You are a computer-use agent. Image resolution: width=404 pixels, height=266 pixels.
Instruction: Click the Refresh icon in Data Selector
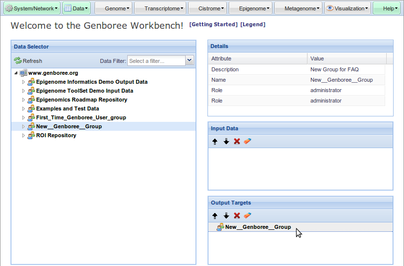click(x=18, y=61)
